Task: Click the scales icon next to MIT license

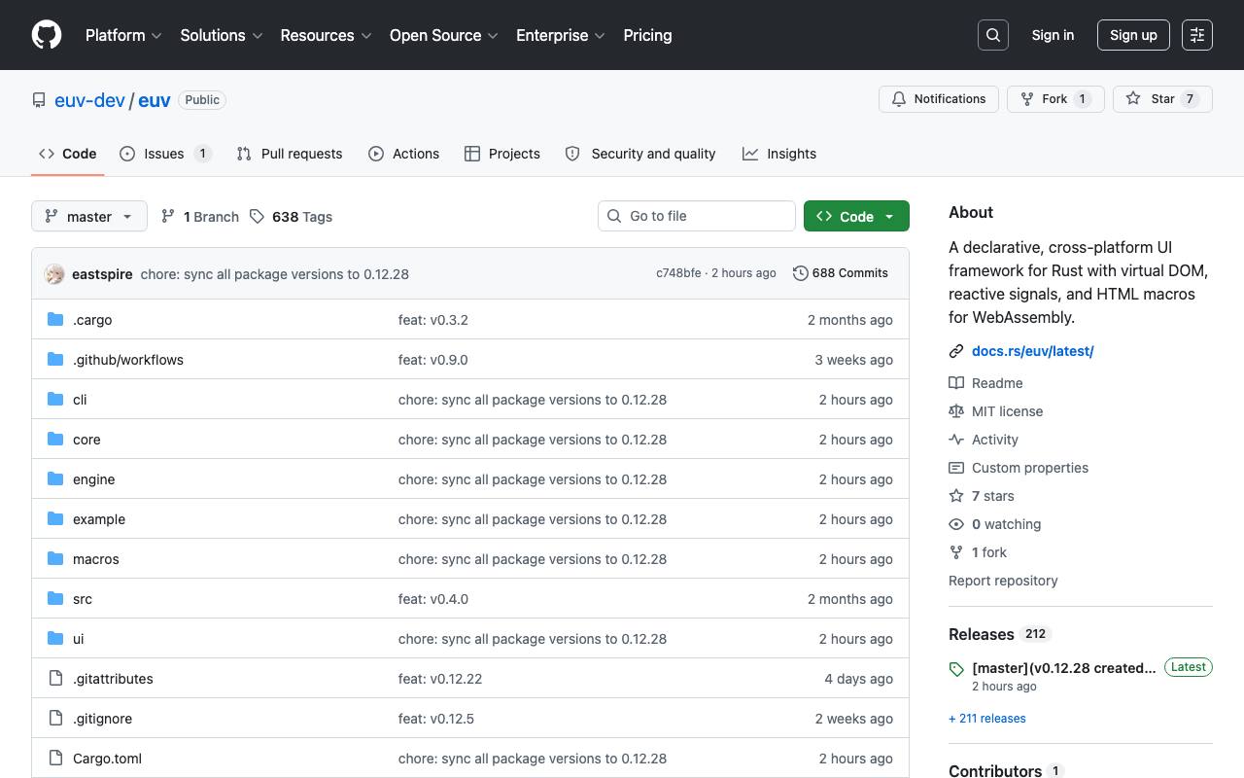Action: 956,411
